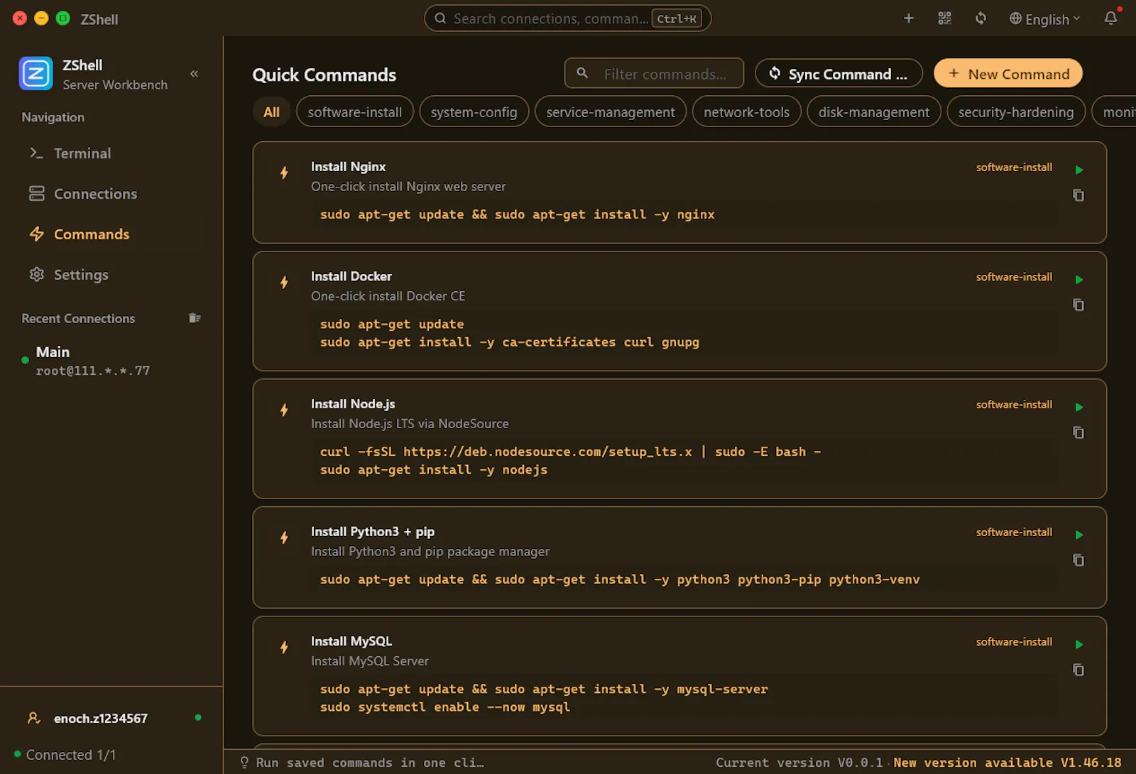Image resolution: width=1136 pixels, height=774 pixels.
Task: Run the Install MySQL command
Action: tap(1078, 645)
